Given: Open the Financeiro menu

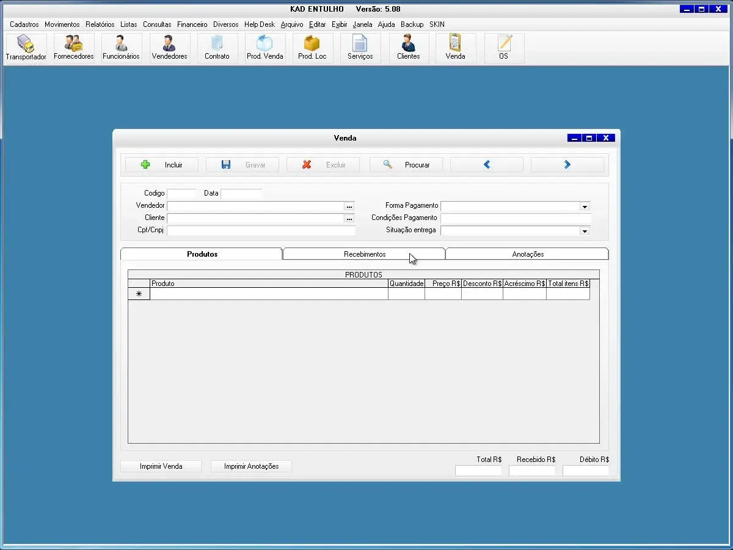Looking at the screenshot, I should (192, 24).
